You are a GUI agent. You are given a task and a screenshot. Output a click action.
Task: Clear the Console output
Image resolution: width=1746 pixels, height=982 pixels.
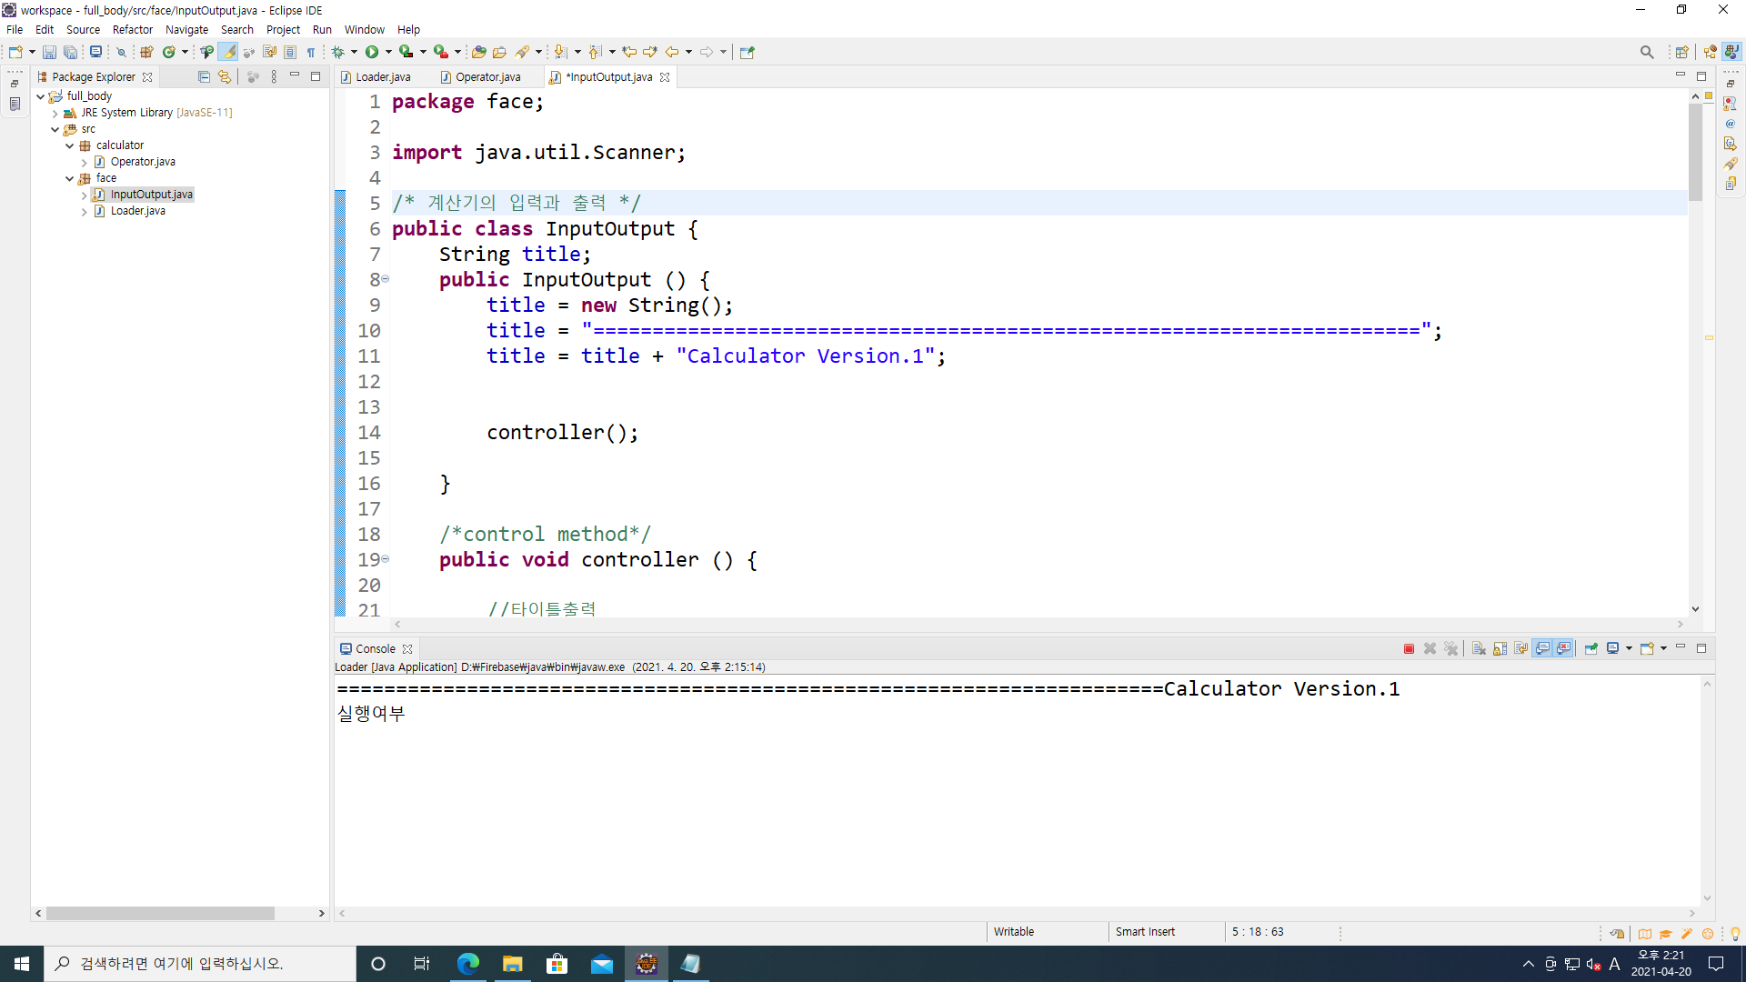[x=1479, y=648]
